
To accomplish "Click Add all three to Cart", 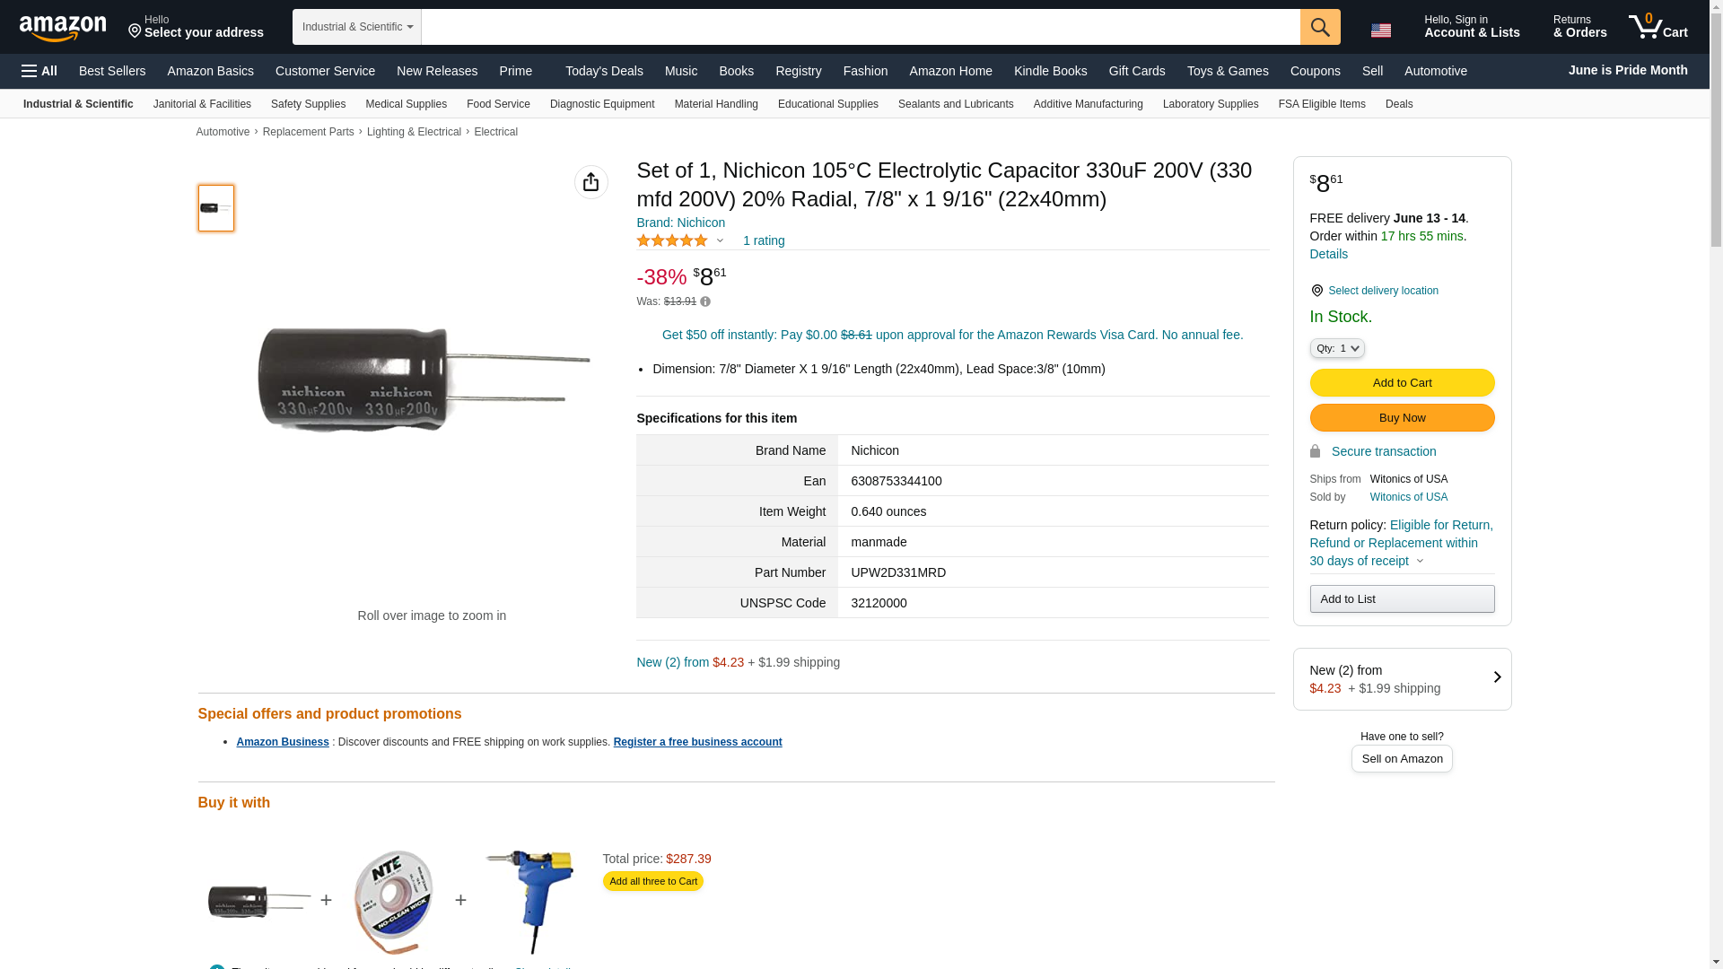I will coord(653,881).
